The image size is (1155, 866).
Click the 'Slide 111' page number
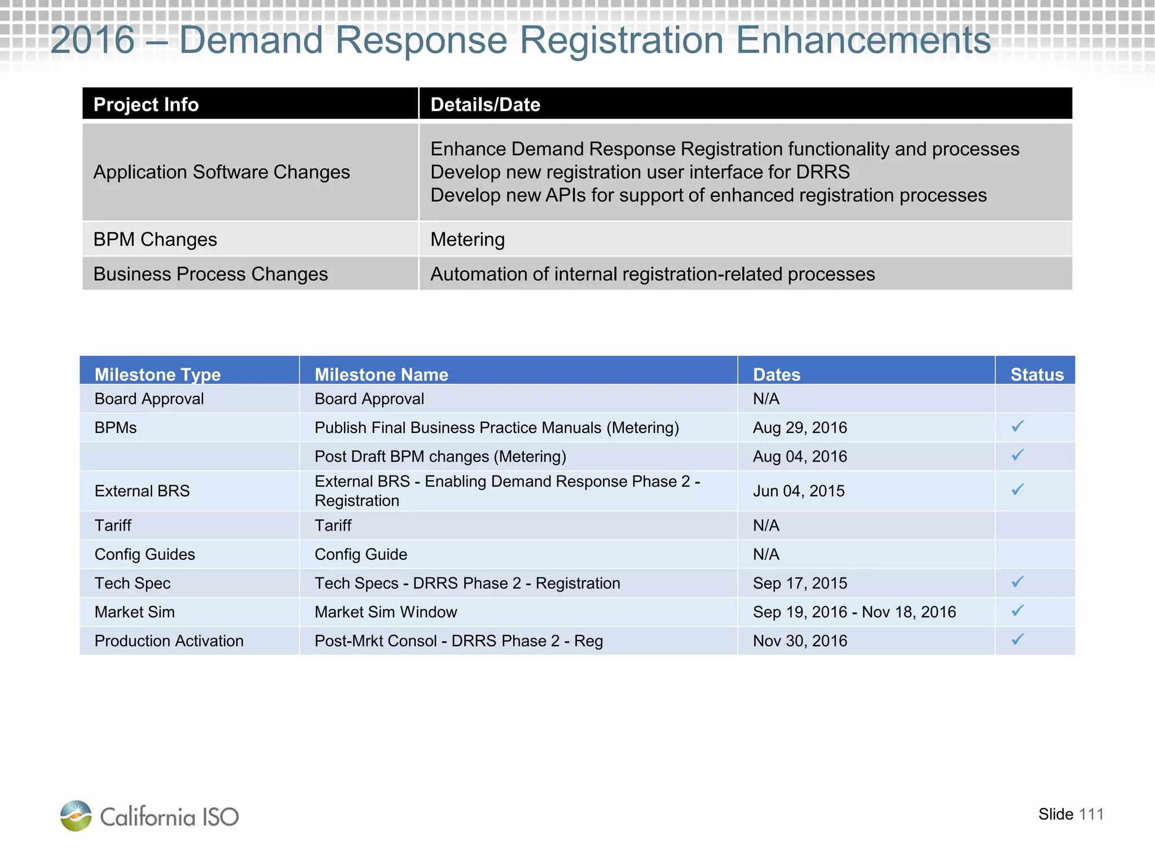tap(1071, 814)
